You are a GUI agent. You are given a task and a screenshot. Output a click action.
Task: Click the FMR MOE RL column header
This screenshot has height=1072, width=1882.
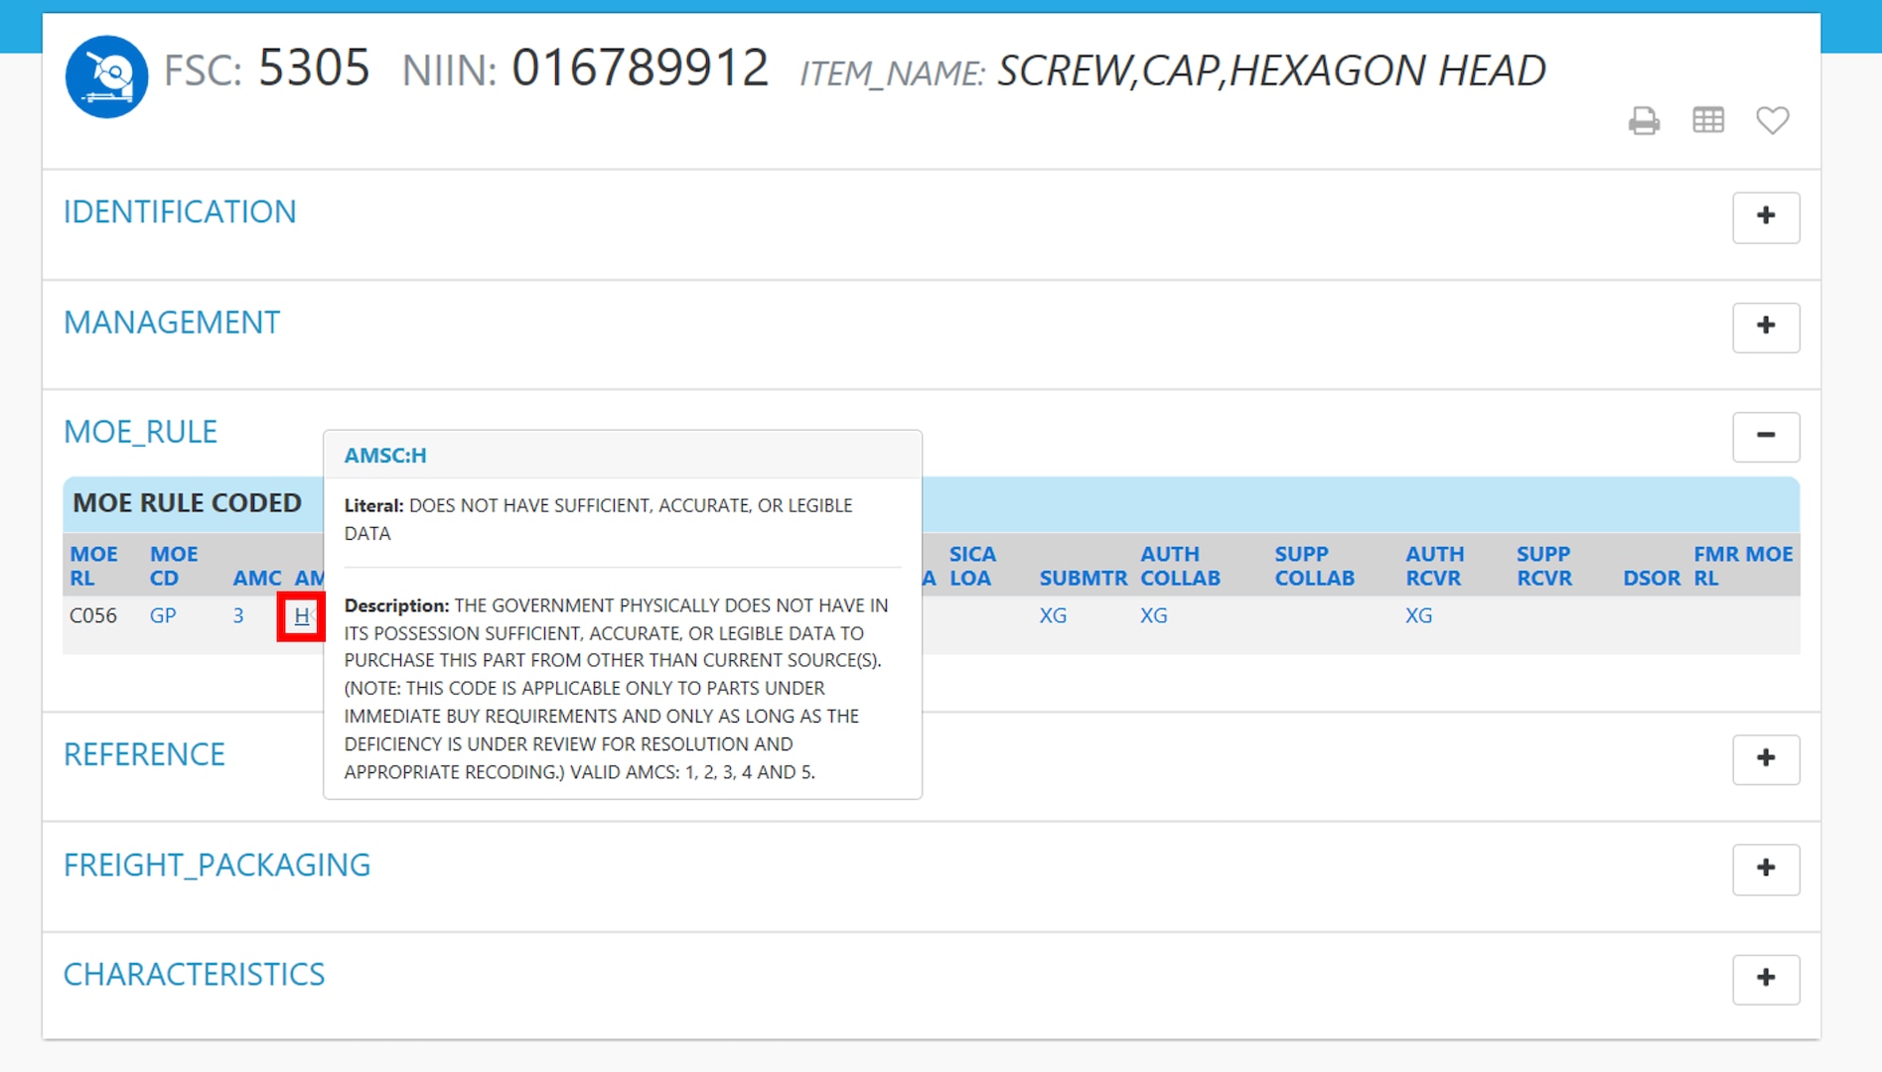1743,566
